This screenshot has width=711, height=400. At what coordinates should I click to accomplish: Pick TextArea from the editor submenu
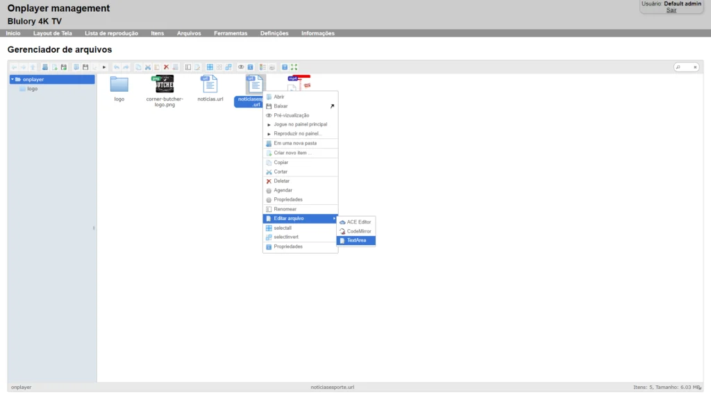[356, 240]
